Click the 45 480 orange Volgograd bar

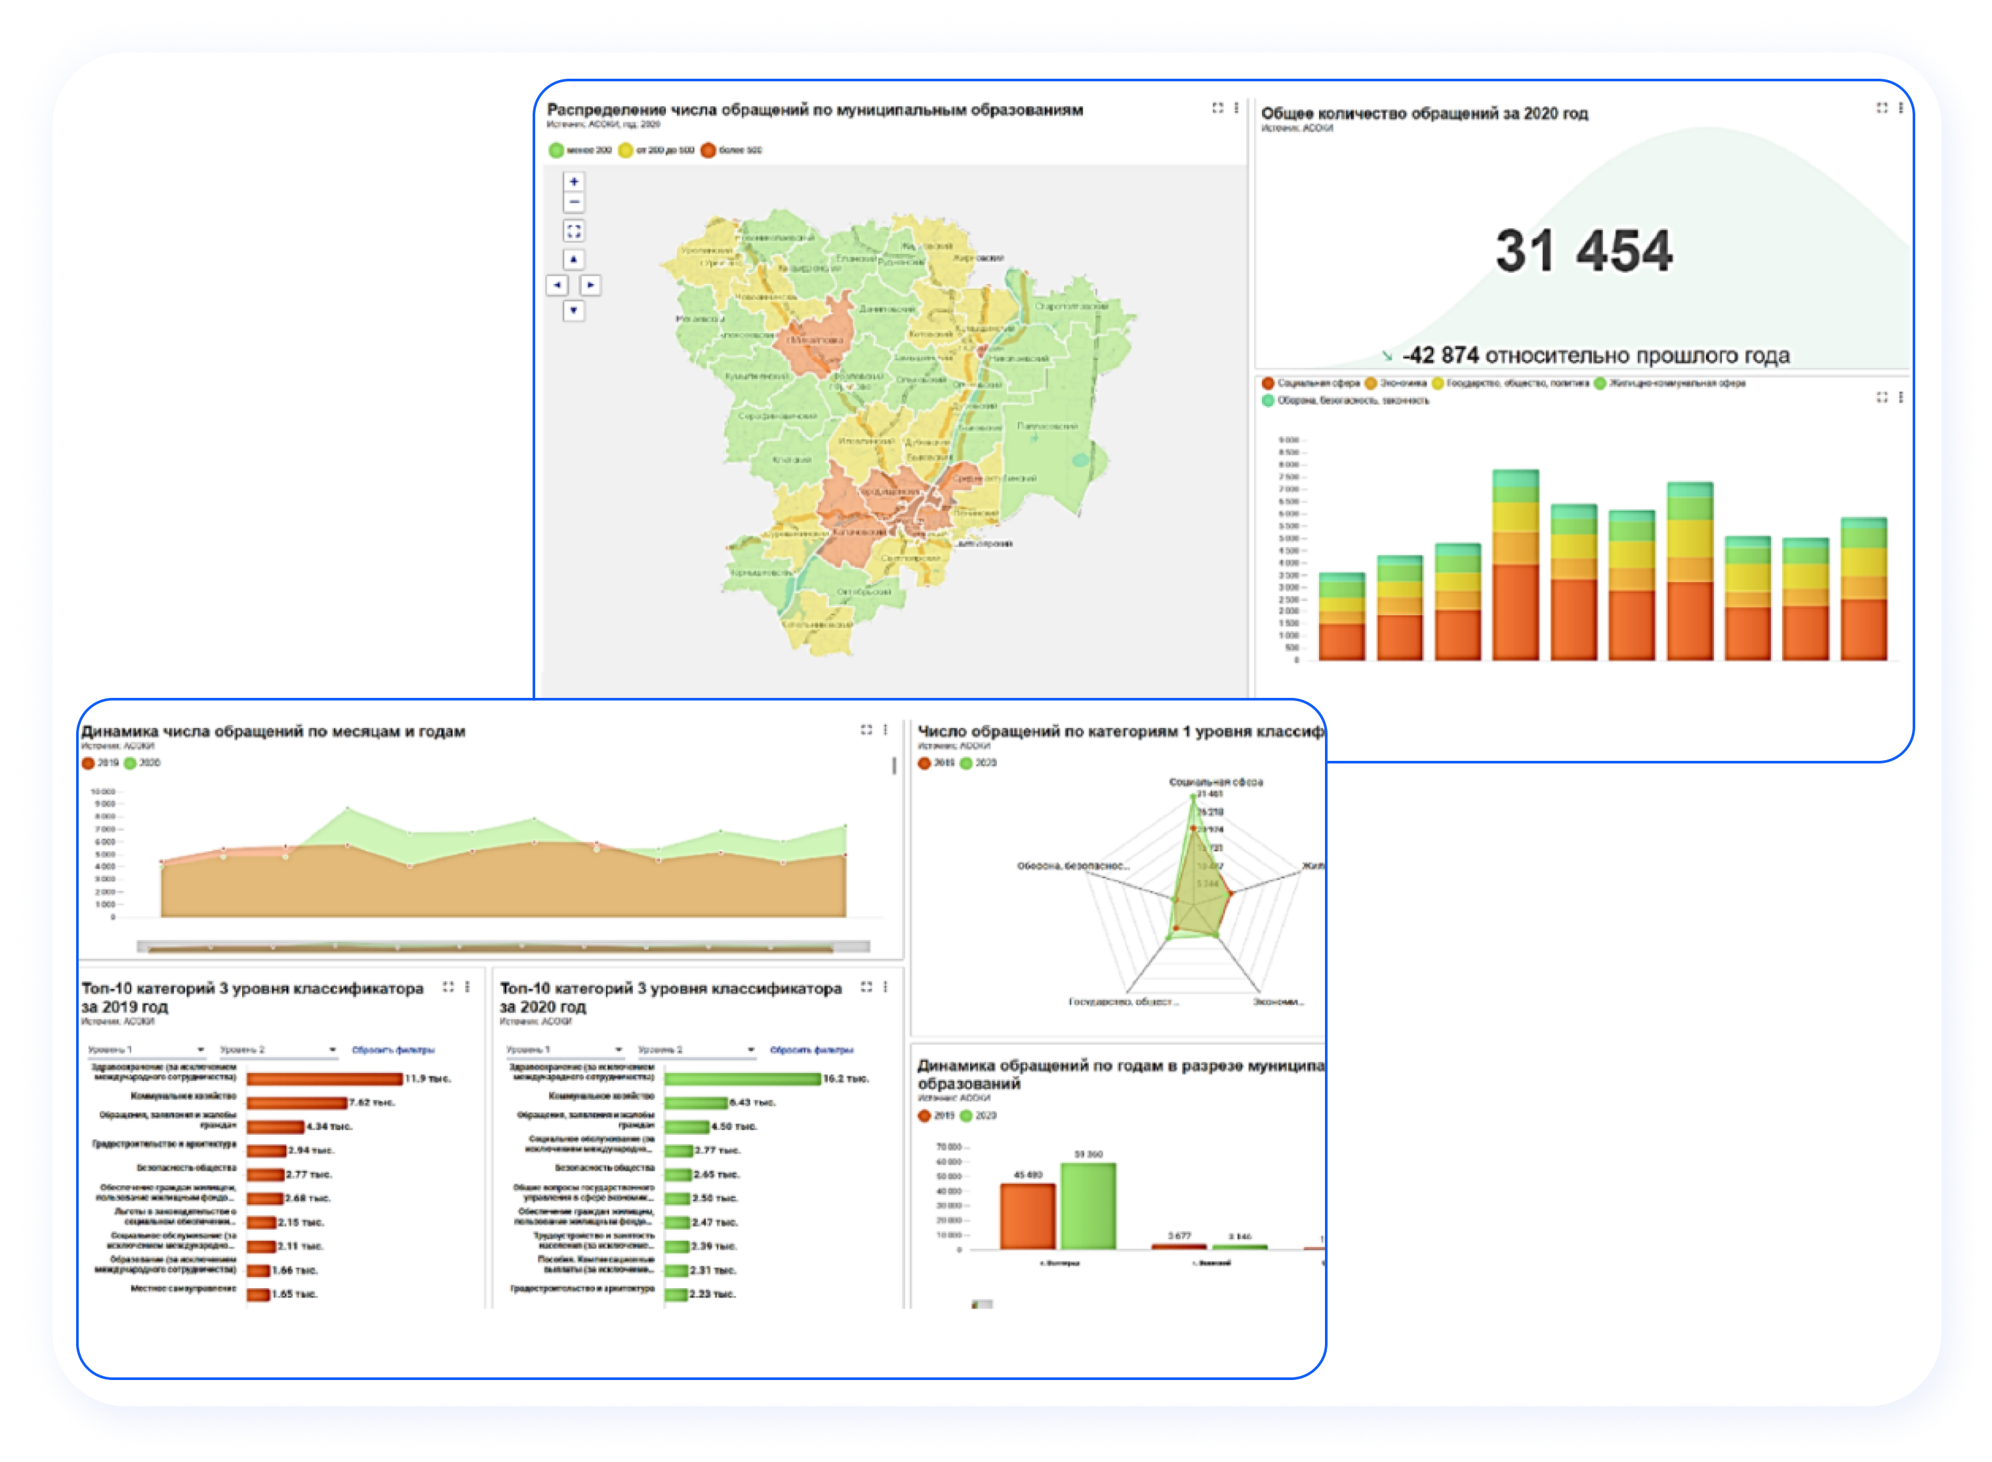coord(1028,1216)
